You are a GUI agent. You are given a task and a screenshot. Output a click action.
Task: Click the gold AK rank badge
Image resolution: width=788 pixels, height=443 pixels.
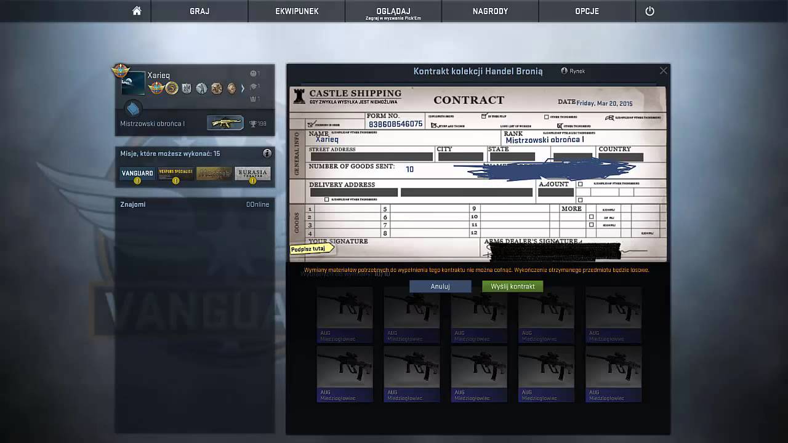click(225, 123)
